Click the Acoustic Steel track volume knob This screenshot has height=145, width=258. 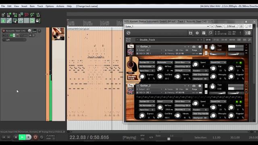click(29, 31)
